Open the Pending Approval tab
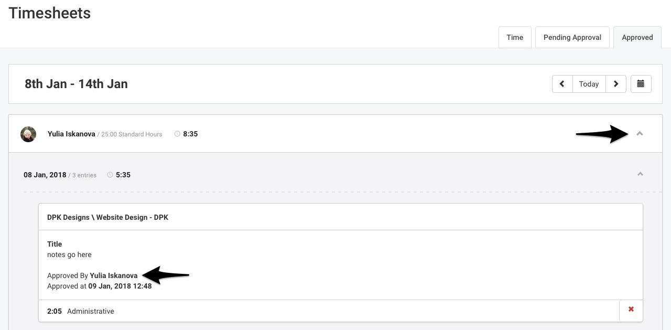671x330 pixels. 572,37
